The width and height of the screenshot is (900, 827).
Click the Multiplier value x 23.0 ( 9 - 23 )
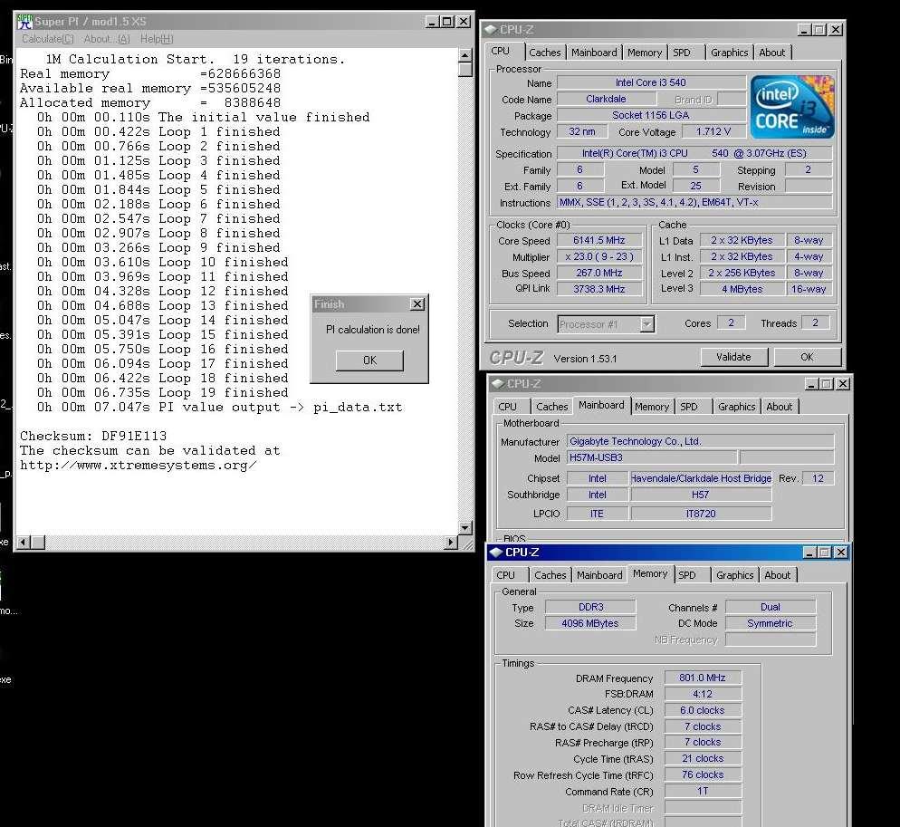[599, 256]
